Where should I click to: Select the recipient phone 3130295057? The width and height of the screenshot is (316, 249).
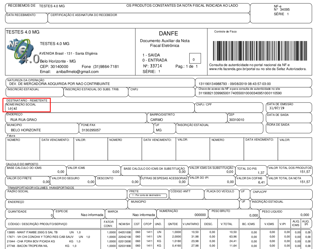click(x=91, y=130)
